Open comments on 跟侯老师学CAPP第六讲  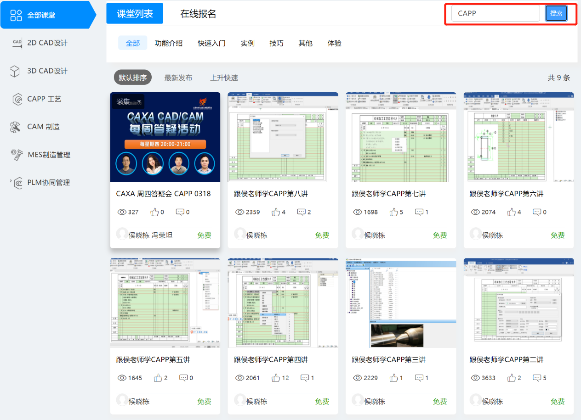[537, 212]
